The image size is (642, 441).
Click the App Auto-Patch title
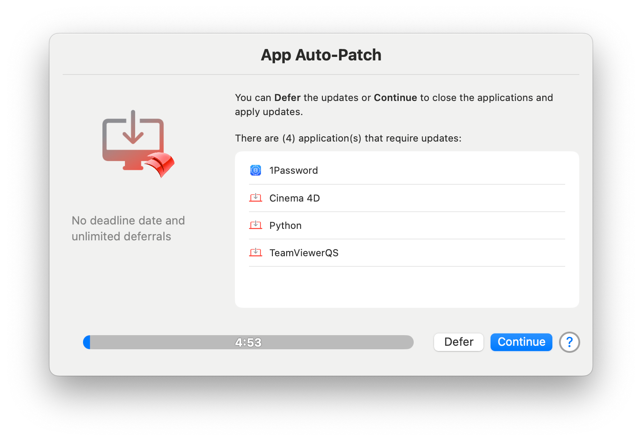click(321, 55)
